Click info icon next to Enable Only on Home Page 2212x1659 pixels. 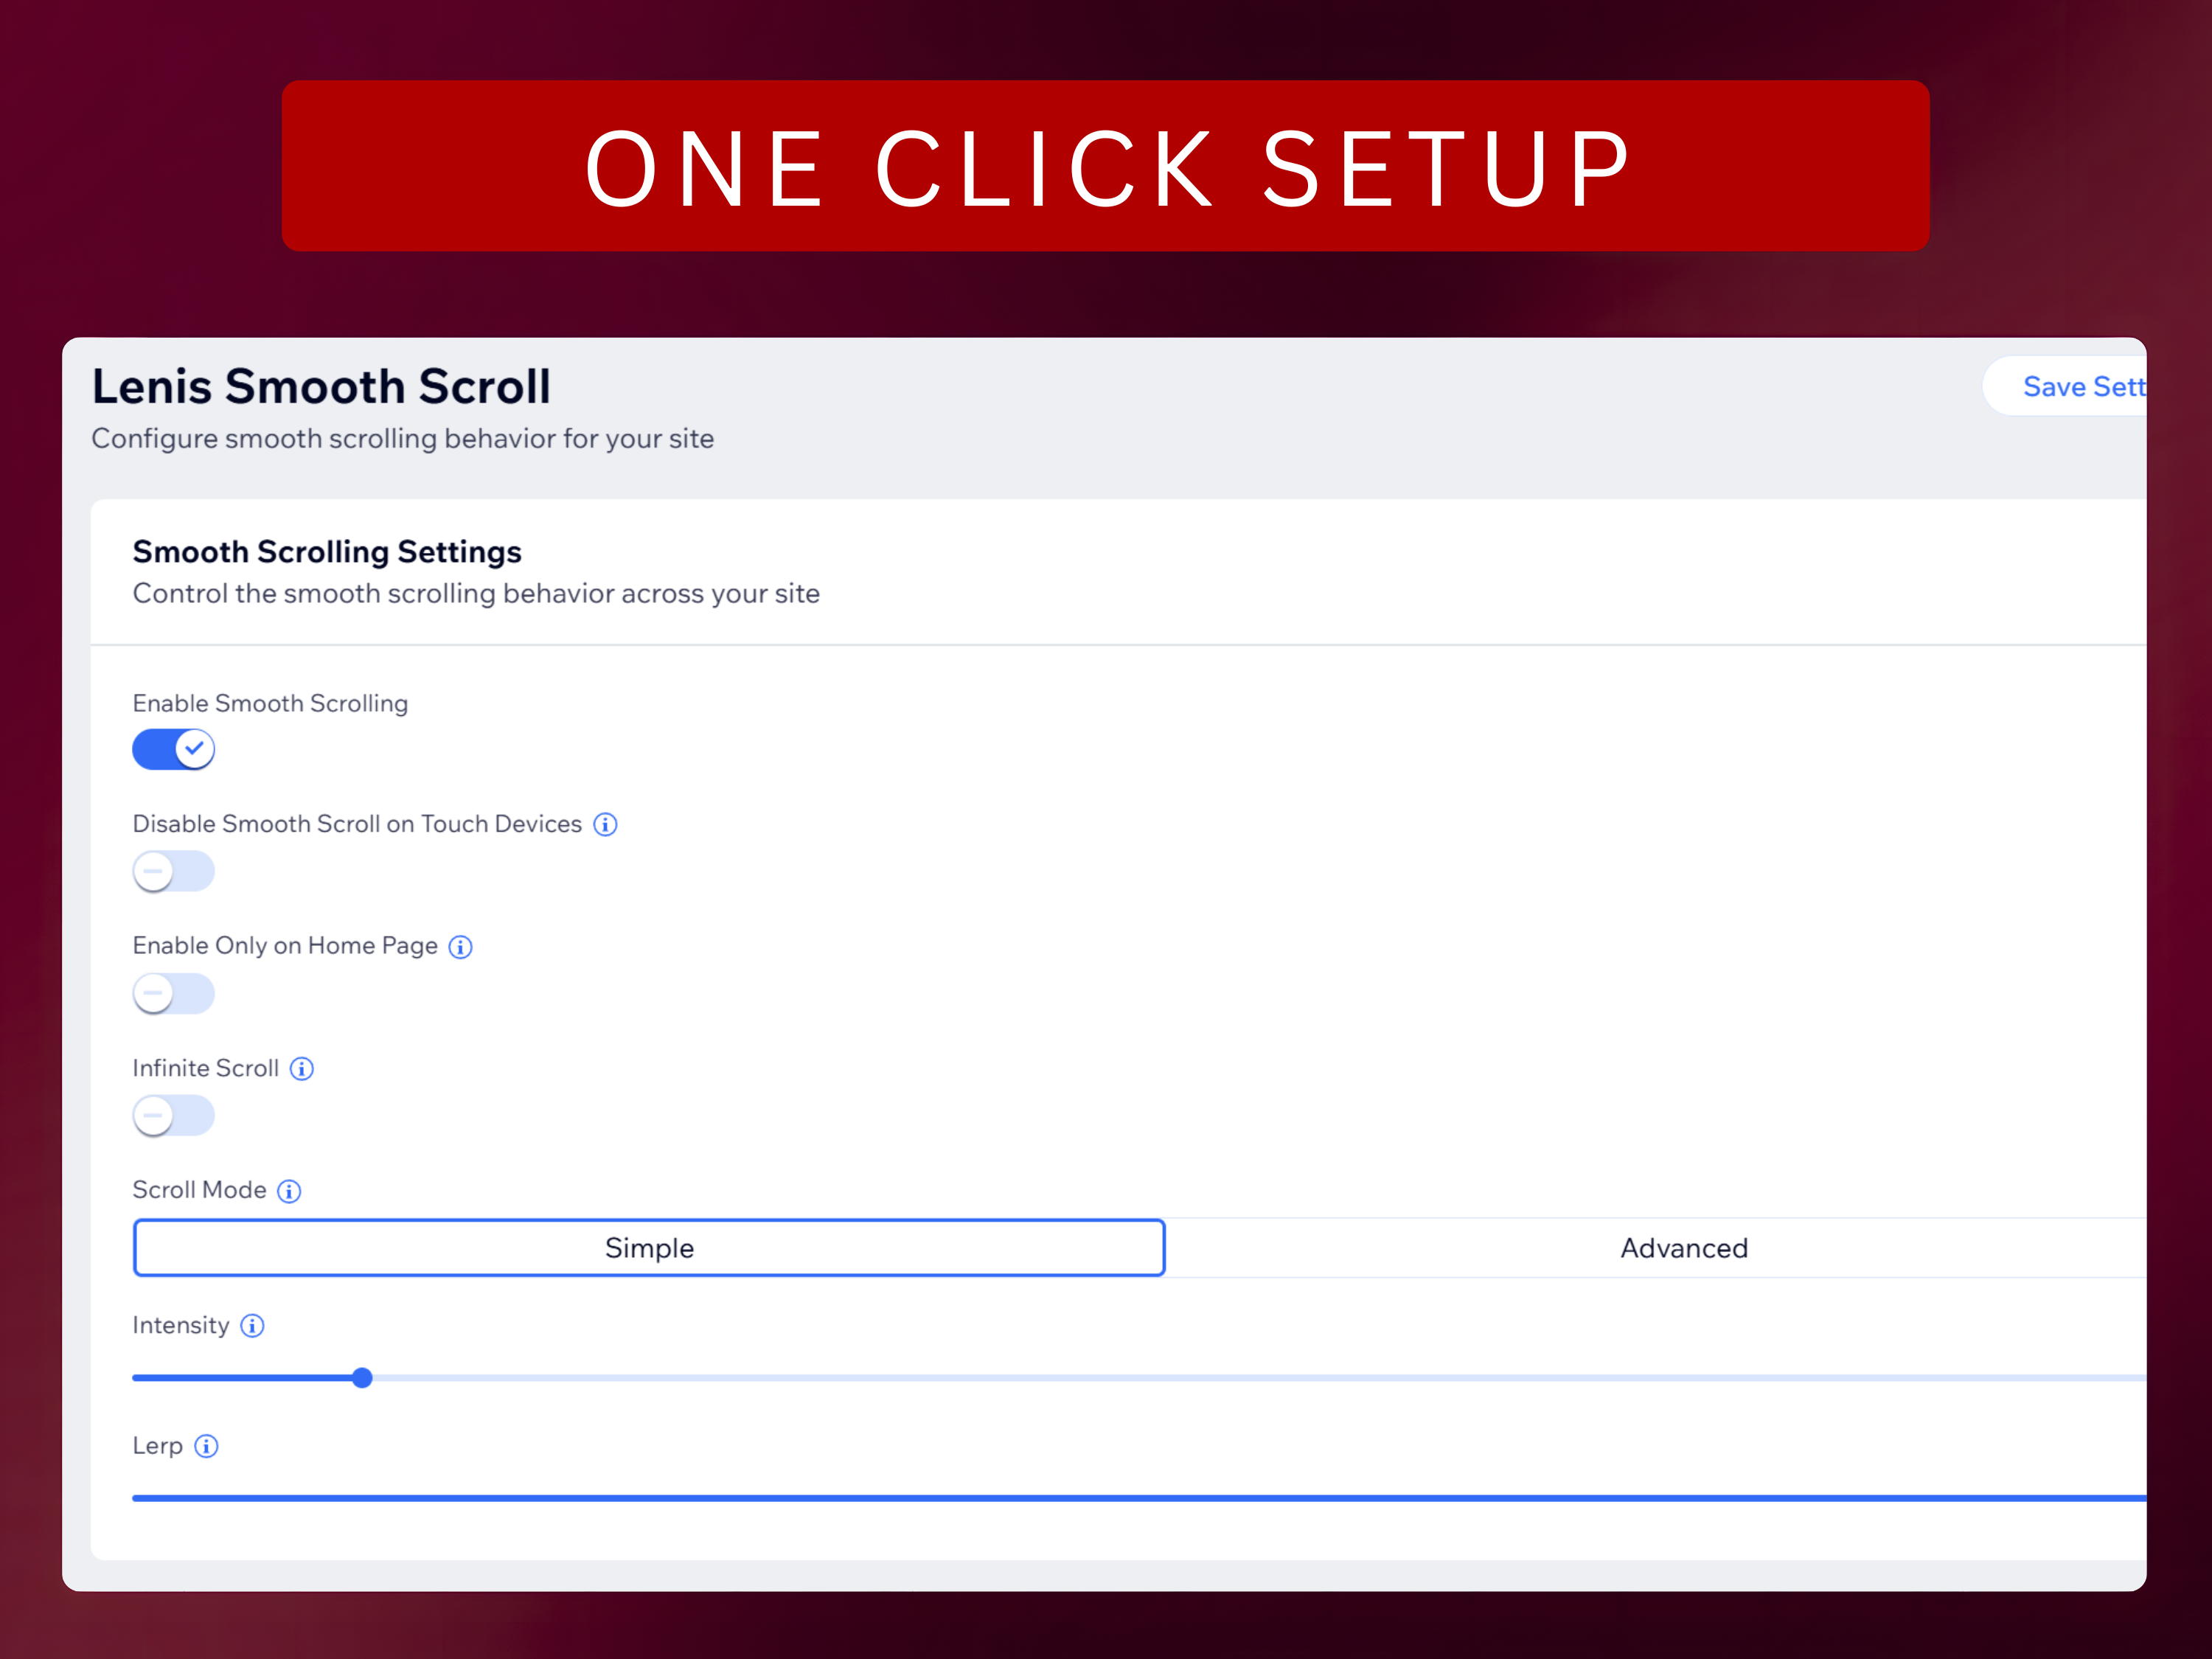(x=460, y=947)
